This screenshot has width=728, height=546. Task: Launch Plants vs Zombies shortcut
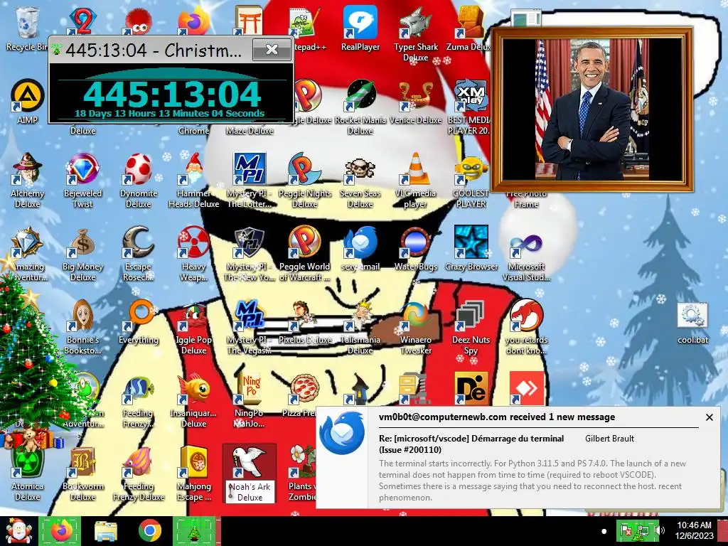(x=301, y=473)
